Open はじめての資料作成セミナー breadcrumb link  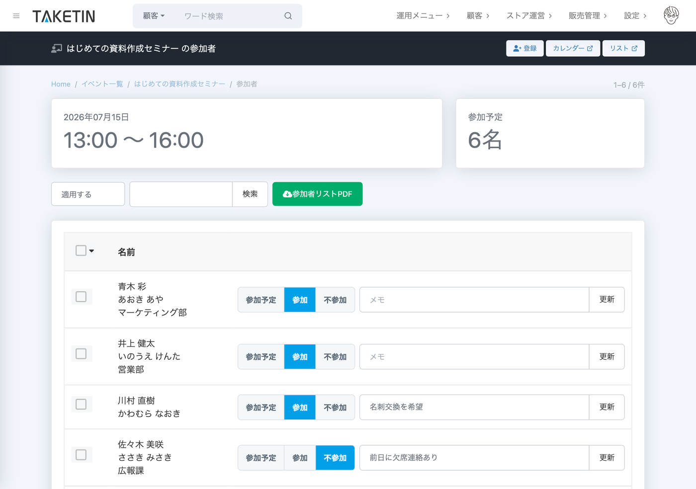click(179, 84)
